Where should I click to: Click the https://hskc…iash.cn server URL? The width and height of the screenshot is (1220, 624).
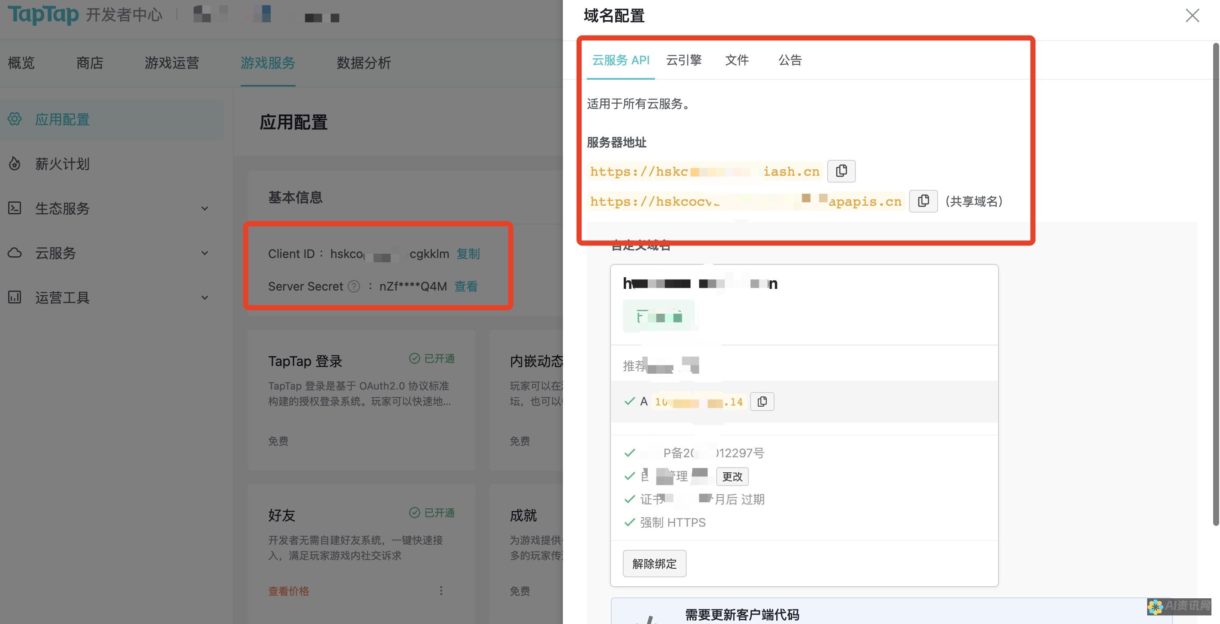click(705, 171)
